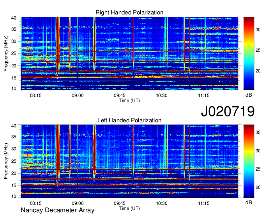Click the 09:45 tick on upper plot
Screen dimensions: 265x215
120,95
